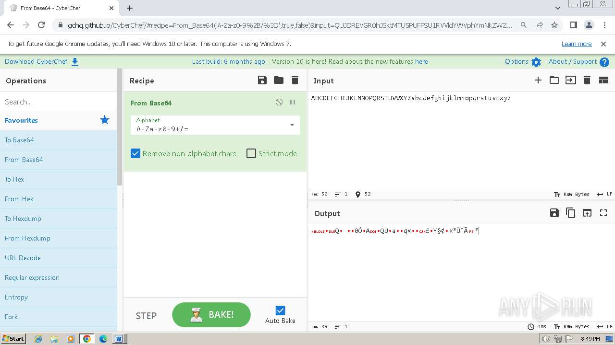The height and width of the screenshot is (345, 615).
Task: Select the From Hex operation
Action: click(x=59, y=199)
